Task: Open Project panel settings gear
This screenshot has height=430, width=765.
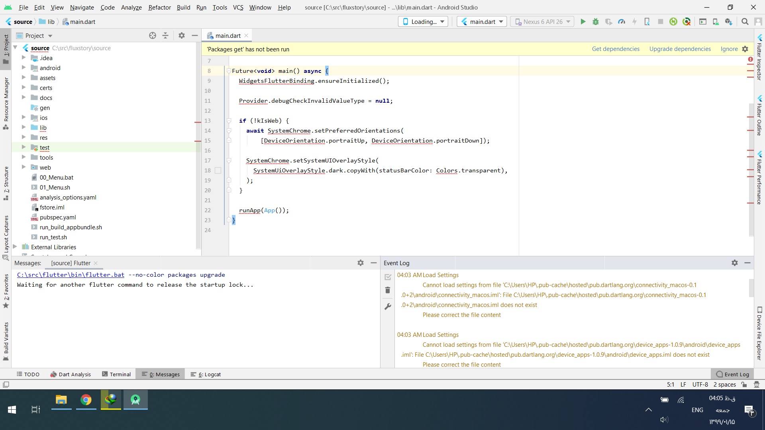Action: [x=182, y=35]
